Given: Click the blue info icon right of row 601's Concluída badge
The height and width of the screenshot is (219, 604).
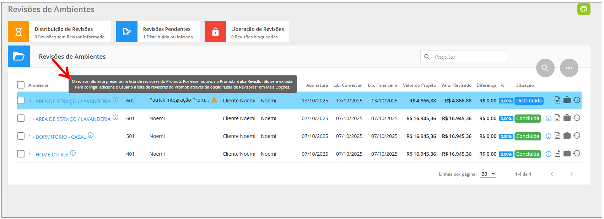Looking at the screenshot, I should pos(549,118).
